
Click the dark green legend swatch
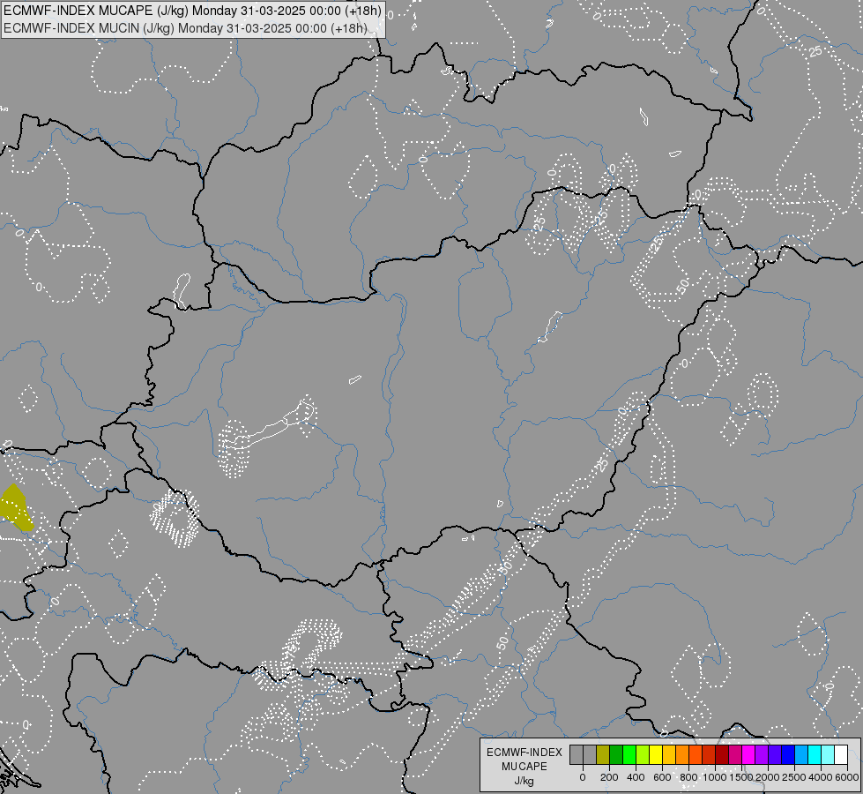pyautogui.click(x=616, y=755)
